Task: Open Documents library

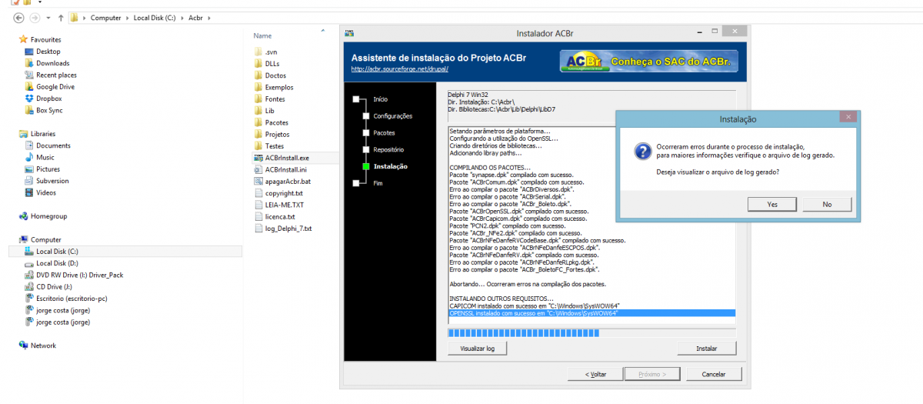Action: (x=53, y=145)
